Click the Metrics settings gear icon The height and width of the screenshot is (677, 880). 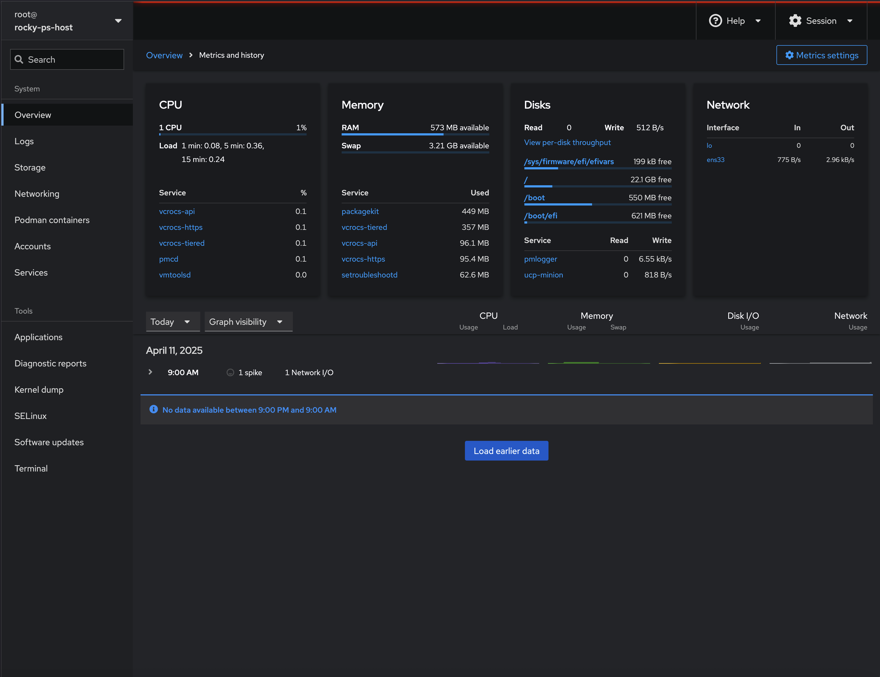[x=789, y=55]
